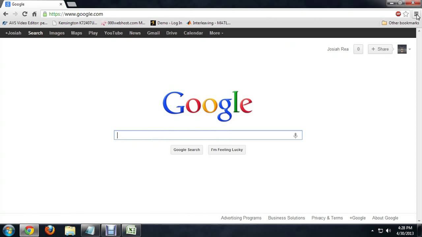Click the volume speaker tray icon

pos(388,231)
